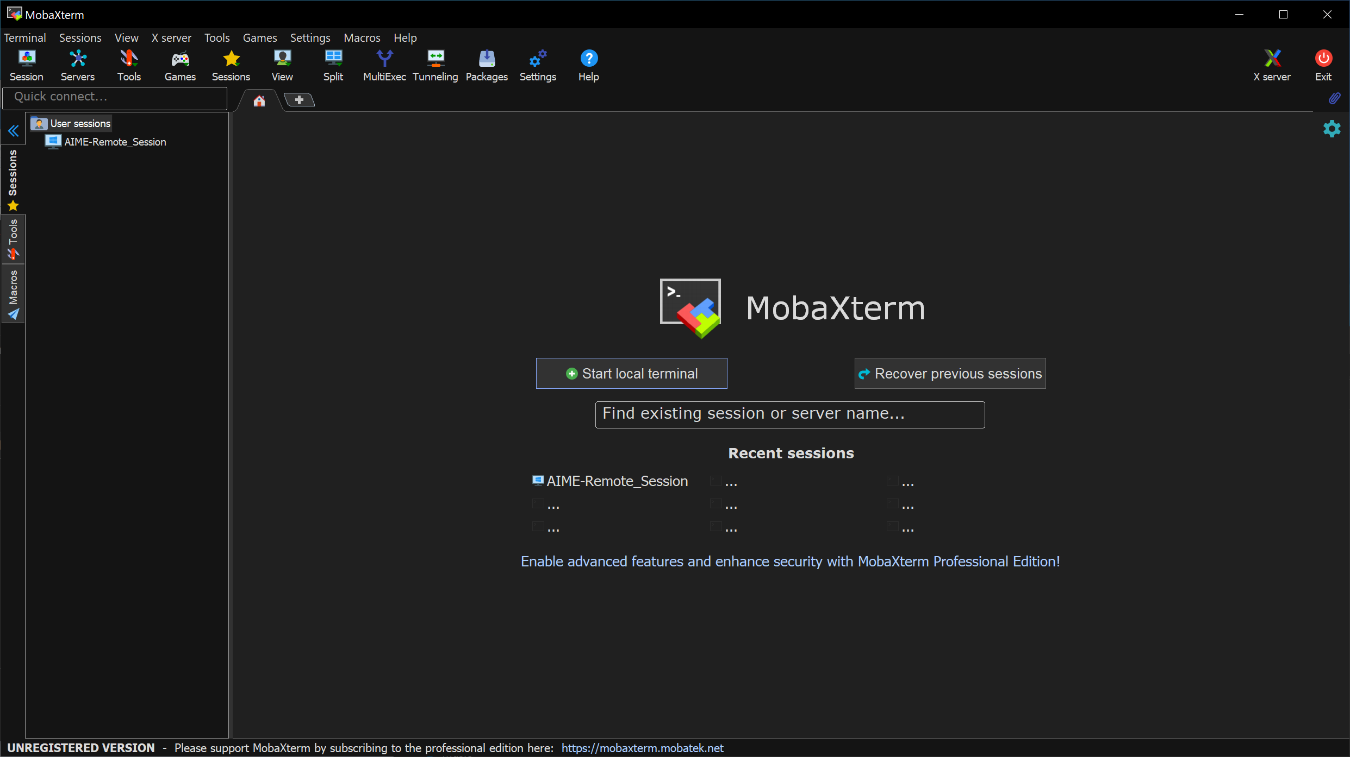The width and height of the screenshot is (1350, 757).
Task: Open the Servers toolbar button
Action: click(x=78, y=66)
